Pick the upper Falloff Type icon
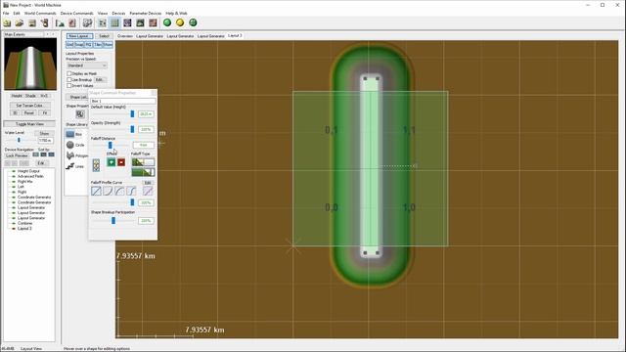Viewport: 626px width, 352px height. (143, 162)
